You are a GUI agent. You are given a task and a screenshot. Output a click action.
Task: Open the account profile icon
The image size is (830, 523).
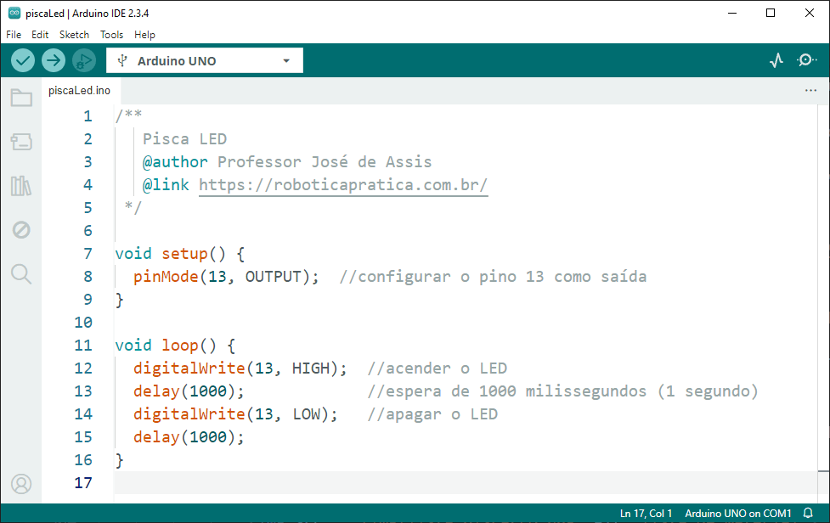click(x=21, y=484)
